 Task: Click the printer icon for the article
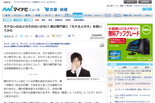pos(102,45)
